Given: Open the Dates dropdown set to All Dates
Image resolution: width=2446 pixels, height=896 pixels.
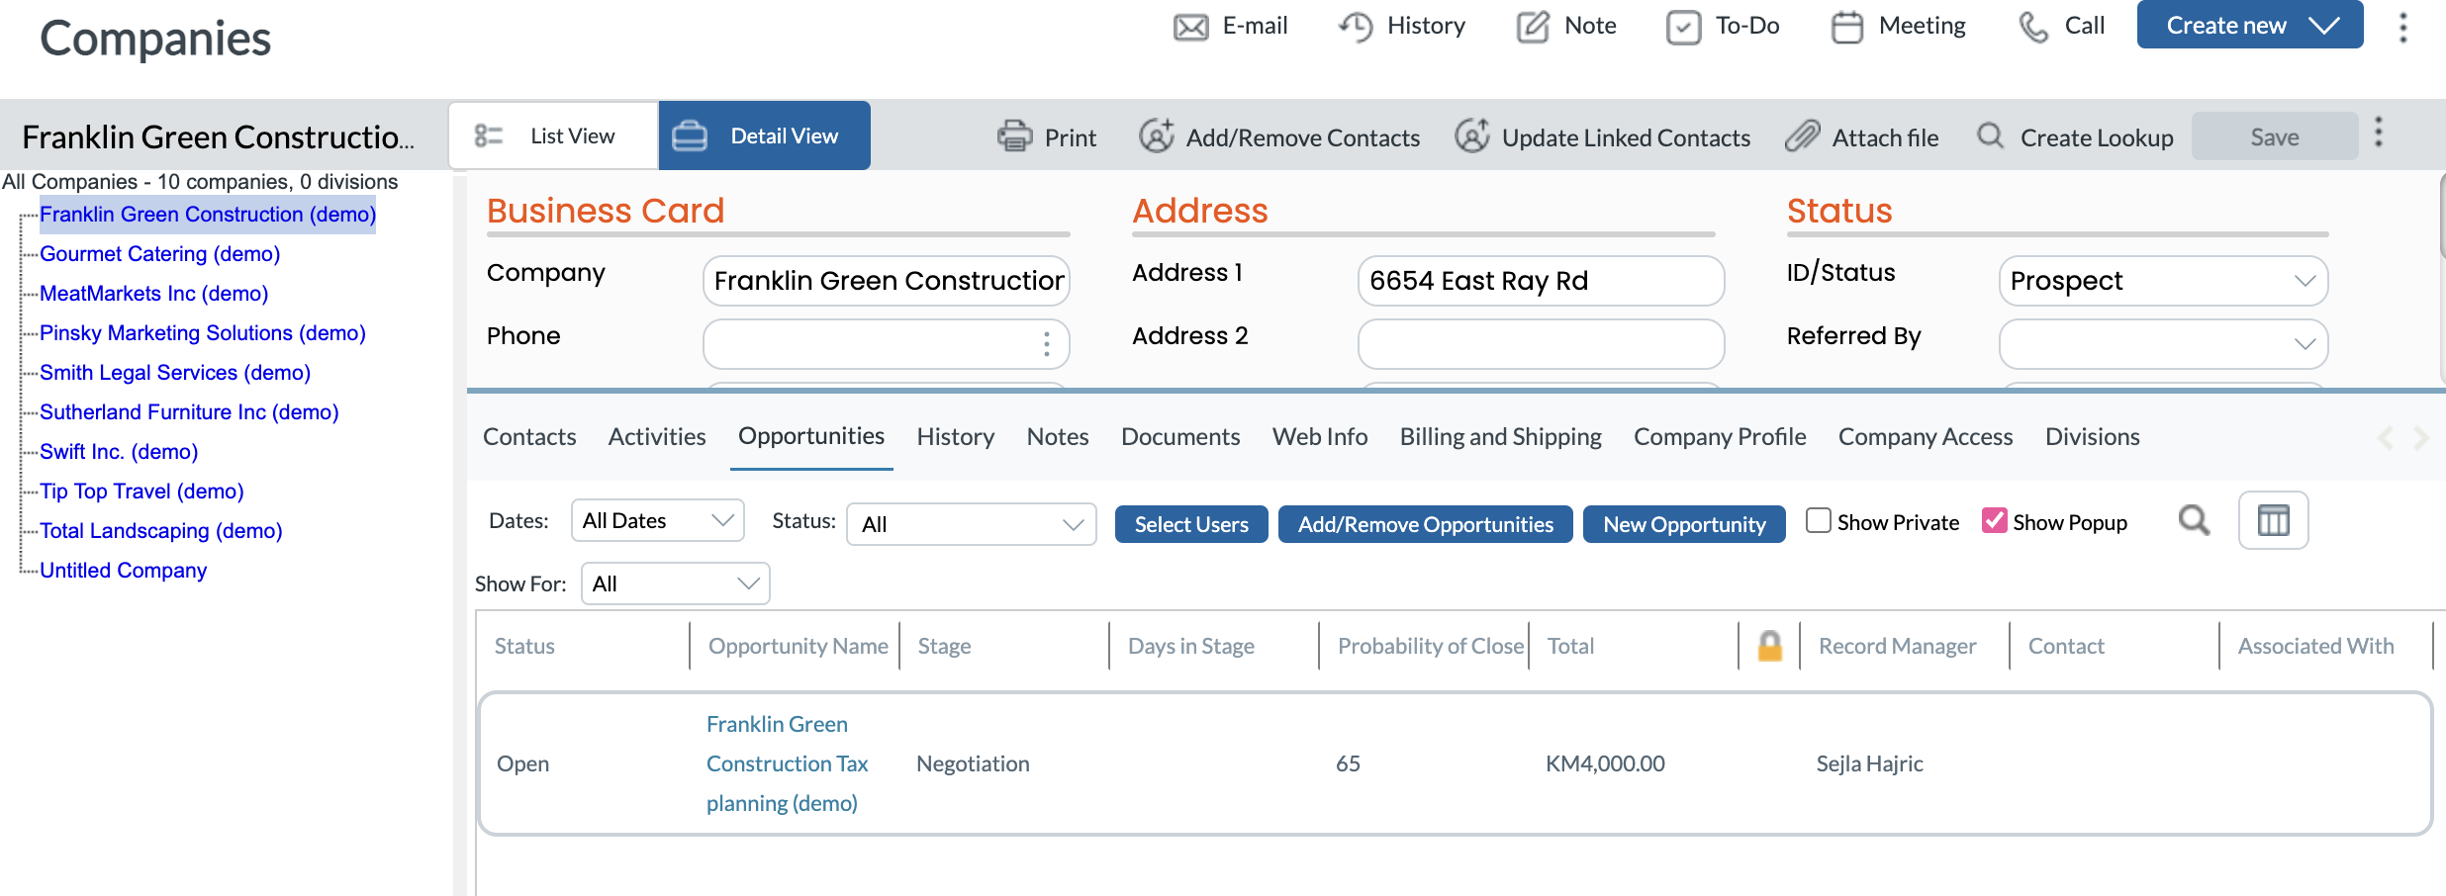Looking at the screenshot, I should coord(657,519).
